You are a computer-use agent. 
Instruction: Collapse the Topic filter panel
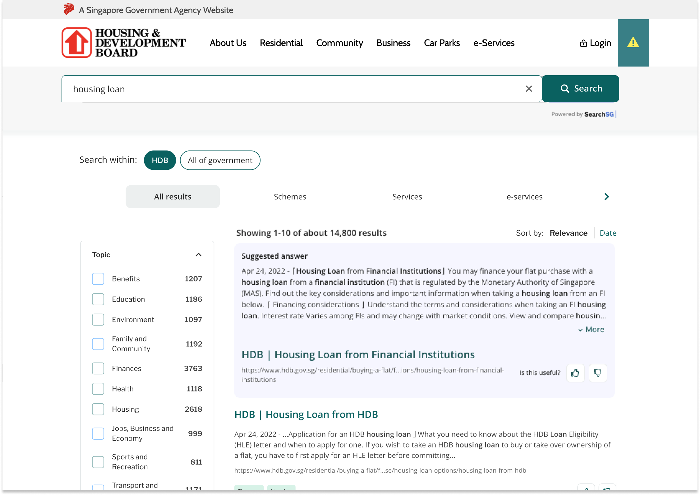(198, 255)
